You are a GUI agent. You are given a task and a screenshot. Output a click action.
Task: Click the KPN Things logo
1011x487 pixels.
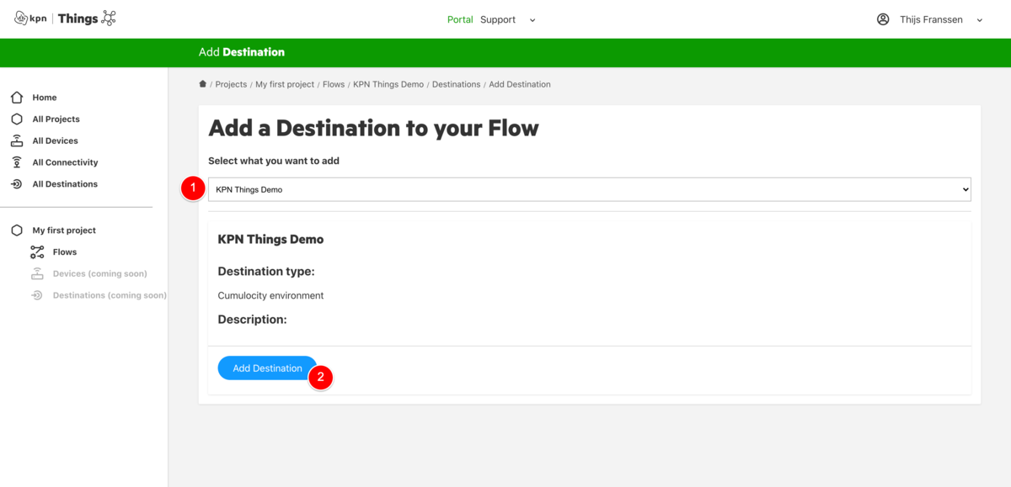coord(65,19)
